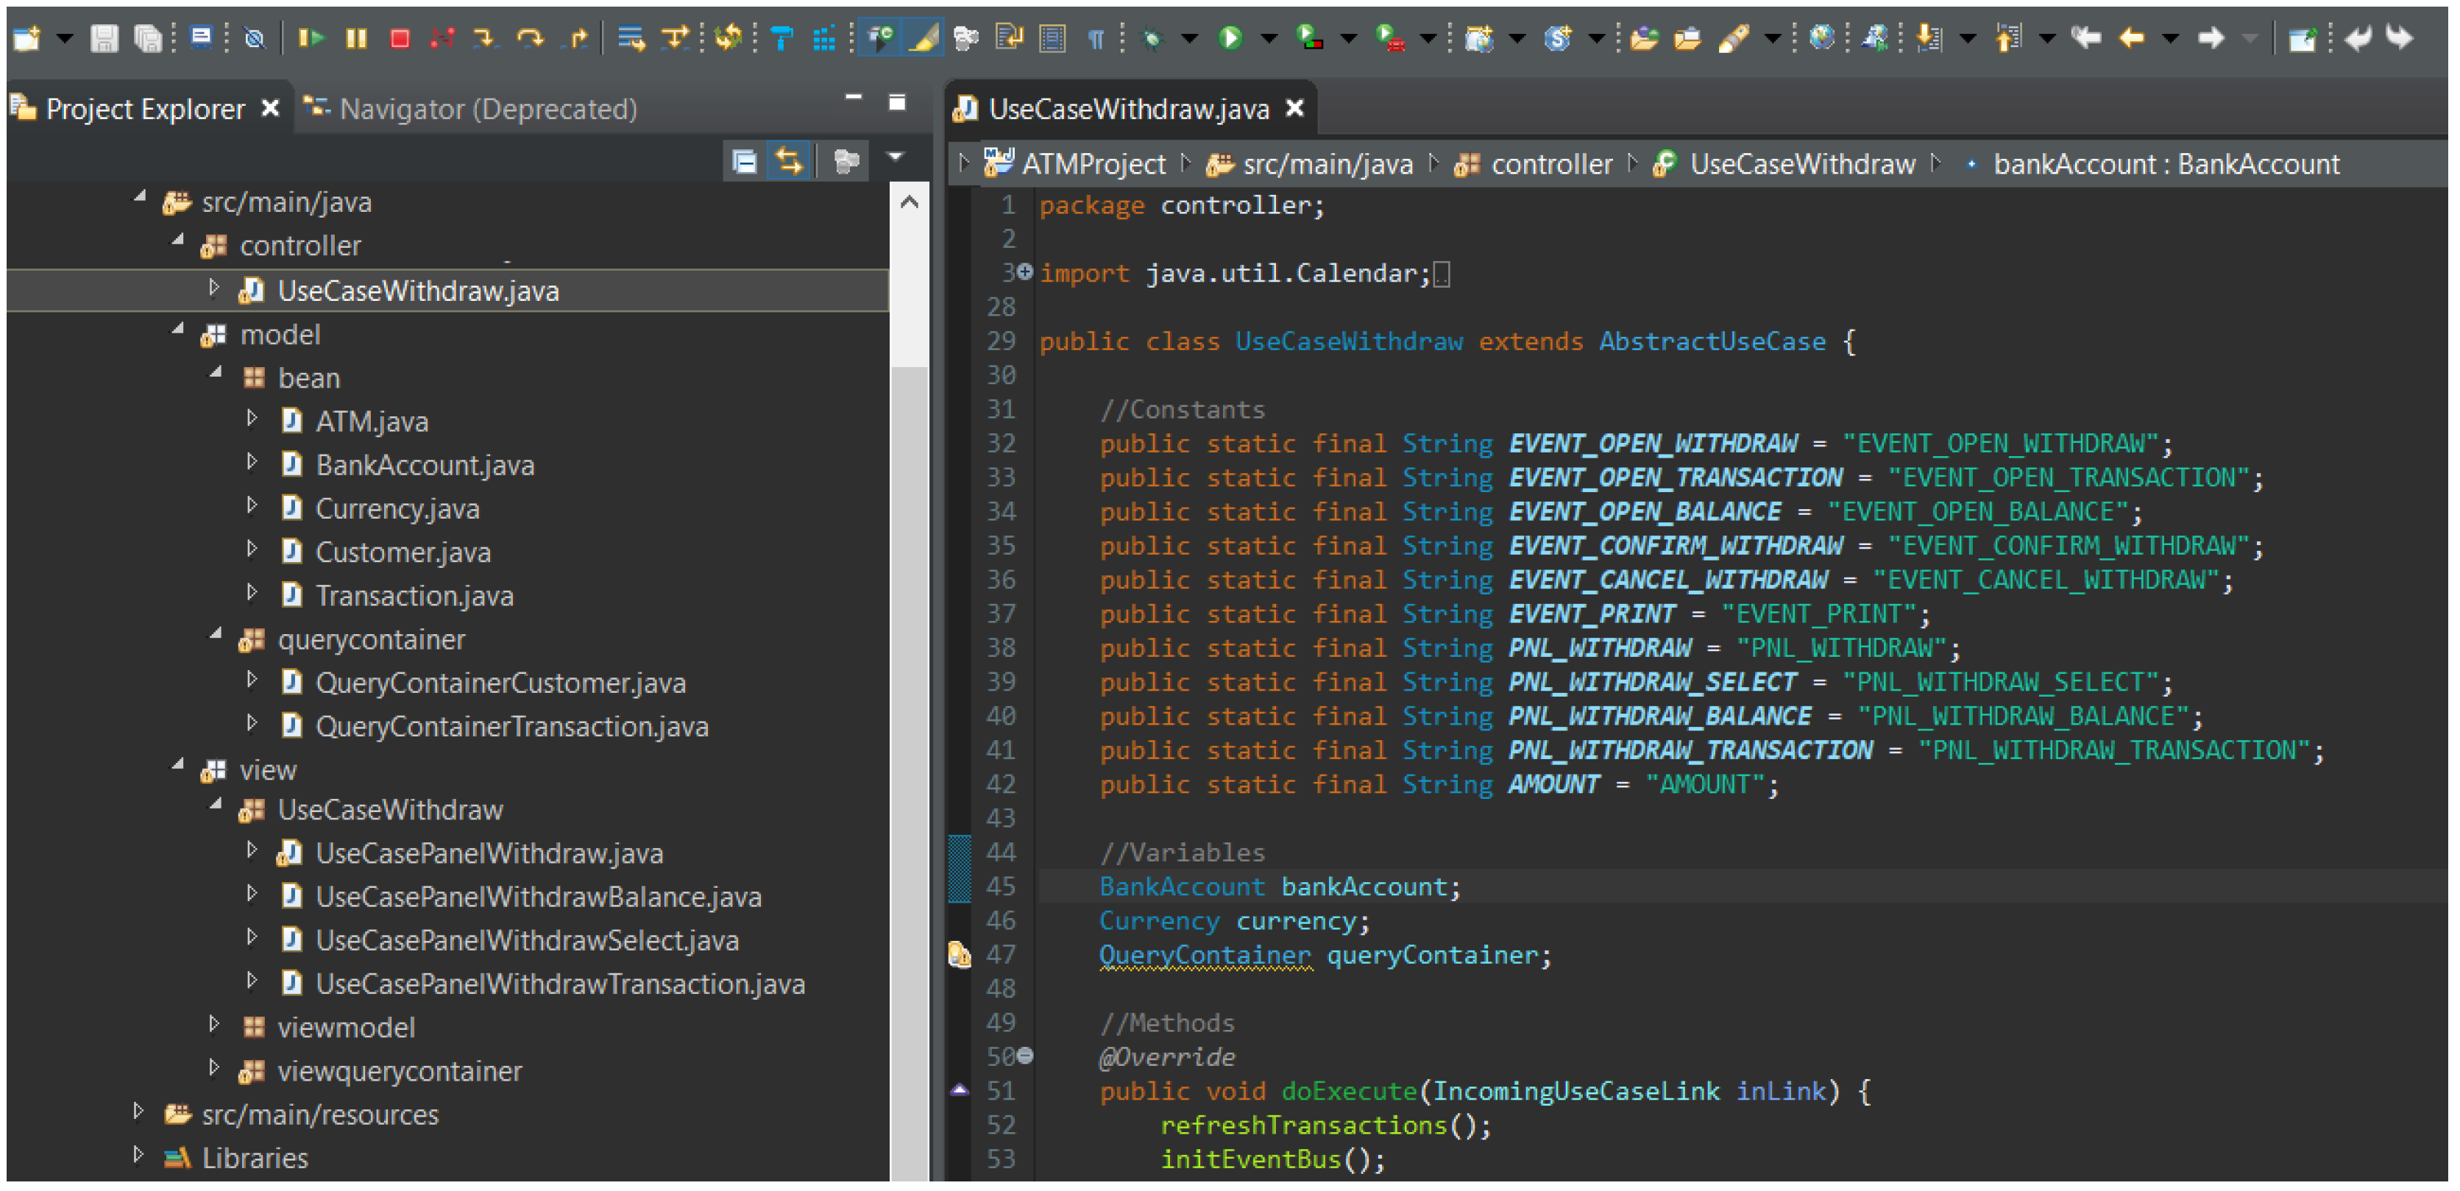2460x1191 pixels.
Task: Click the Terminate (red stop) debug button
Action: point(400,38)
